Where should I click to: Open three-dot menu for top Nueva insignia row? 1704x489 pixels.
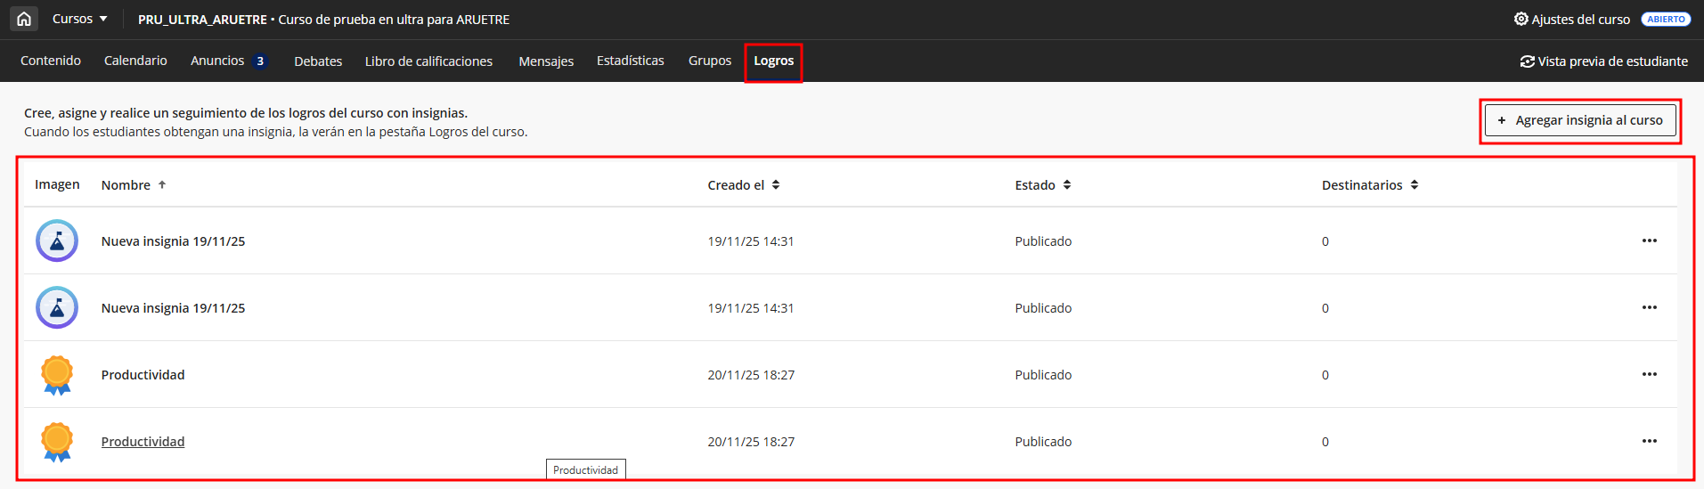coord(1649,240)
